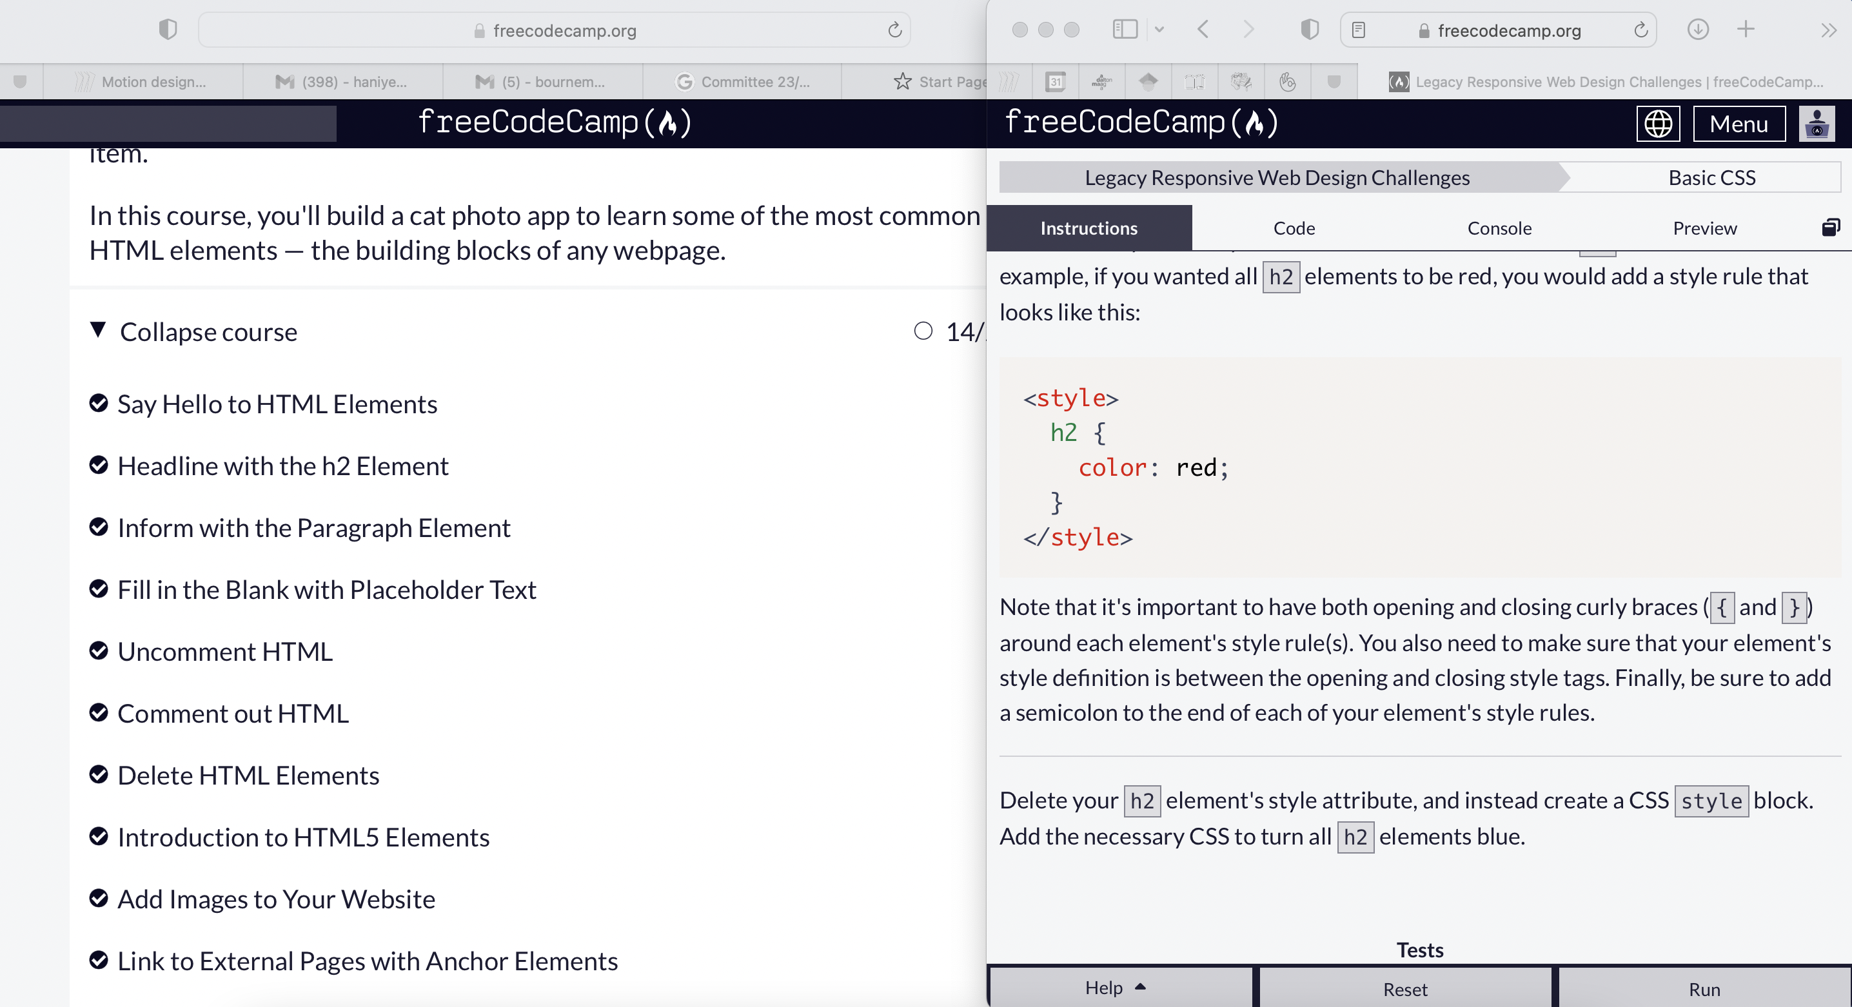The image size is (1852, 1007).
Task: Switch to the Code tab
Action: [x=1294, y=228]
